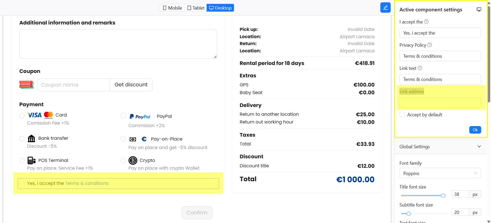Click the Title font size slider handle
The height and width of the screenshot is (223, 491).
pyautogui.click(x=443, y=196)
